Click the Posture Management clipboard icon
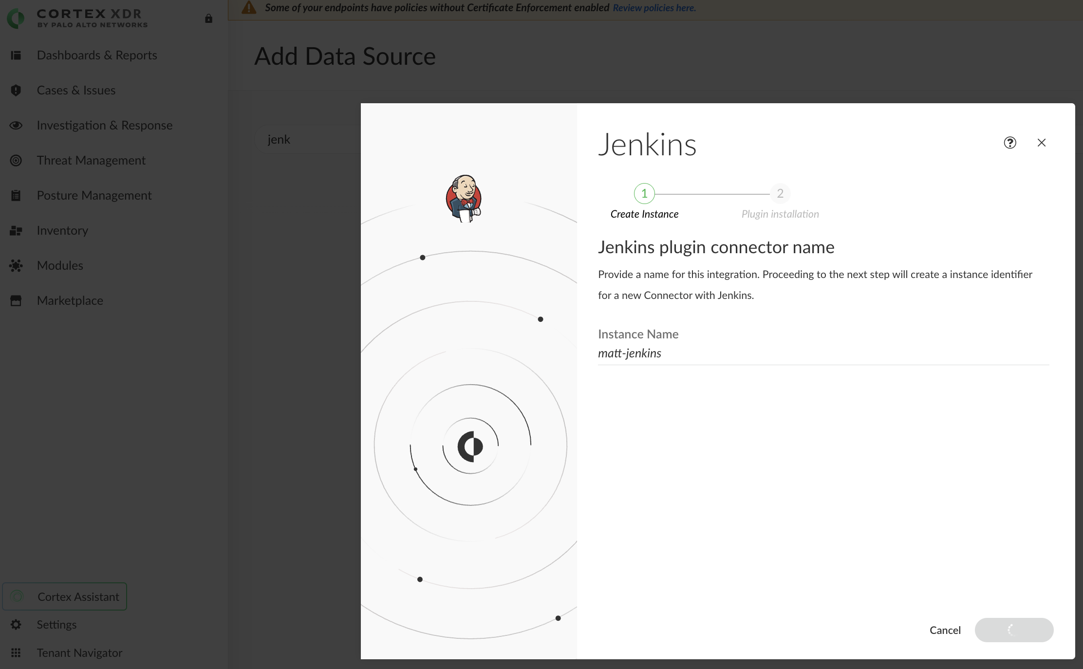Image resolution: width=1083 pixels, height=669 pixels. pos(16,196)
